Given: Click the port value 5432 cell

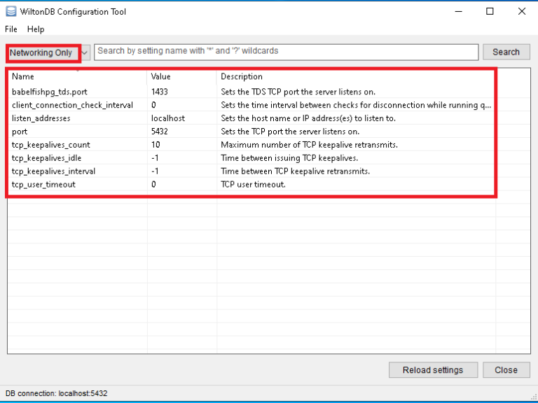Looking at the screenshot, I should 160,132.
